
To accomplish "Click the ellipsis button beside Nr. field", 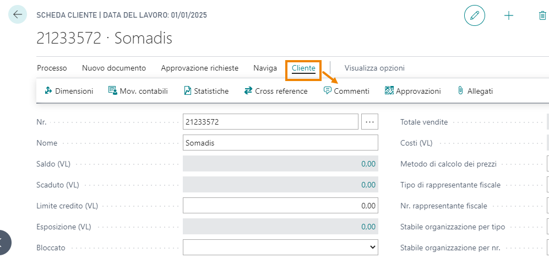I will pos(369,122).
